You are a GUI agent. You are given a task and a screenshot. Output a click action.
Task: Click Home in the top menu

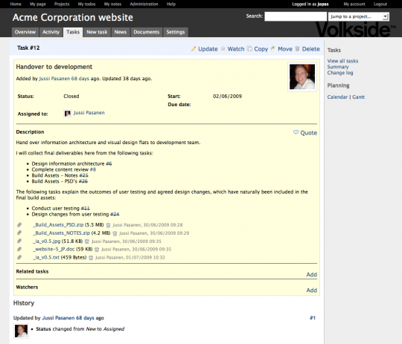point(16,4)
